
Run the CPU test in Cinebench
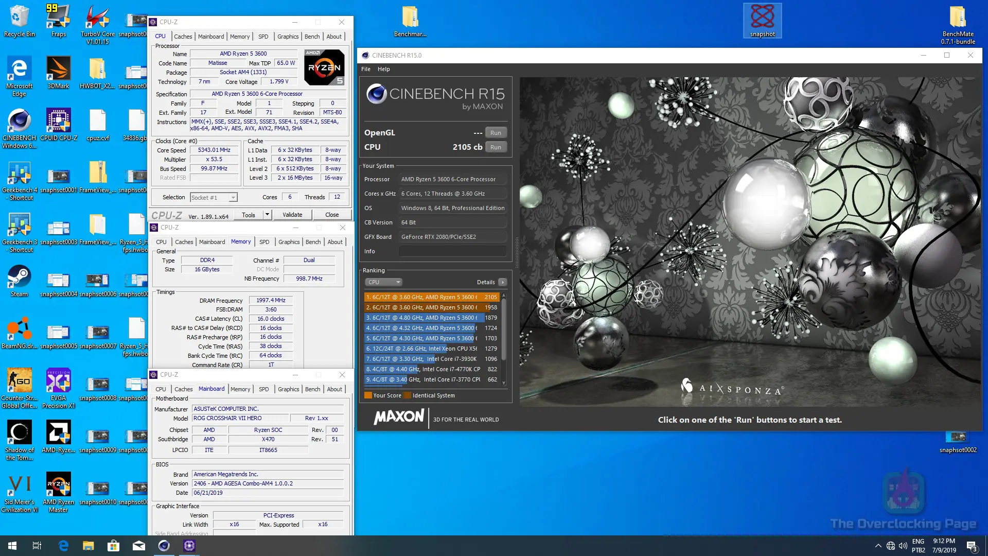[x=496, y=147]
